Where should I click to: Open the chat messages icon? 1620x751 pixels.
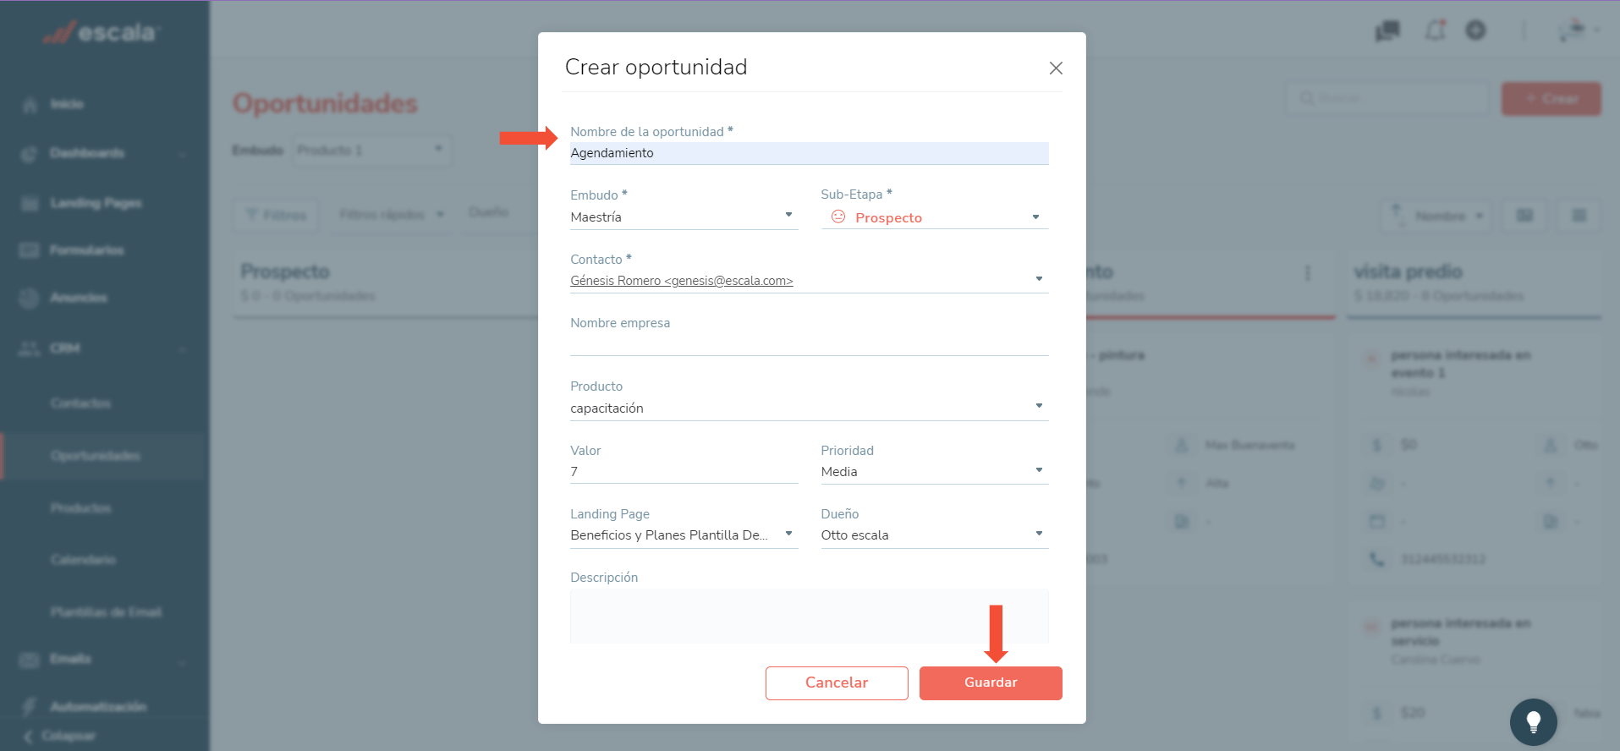click(x=1387, y=31)
